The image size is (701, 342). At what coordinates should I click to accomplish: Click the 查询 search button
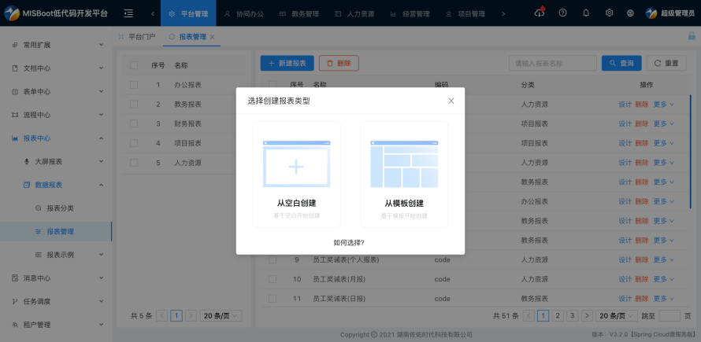coord(622,63)
